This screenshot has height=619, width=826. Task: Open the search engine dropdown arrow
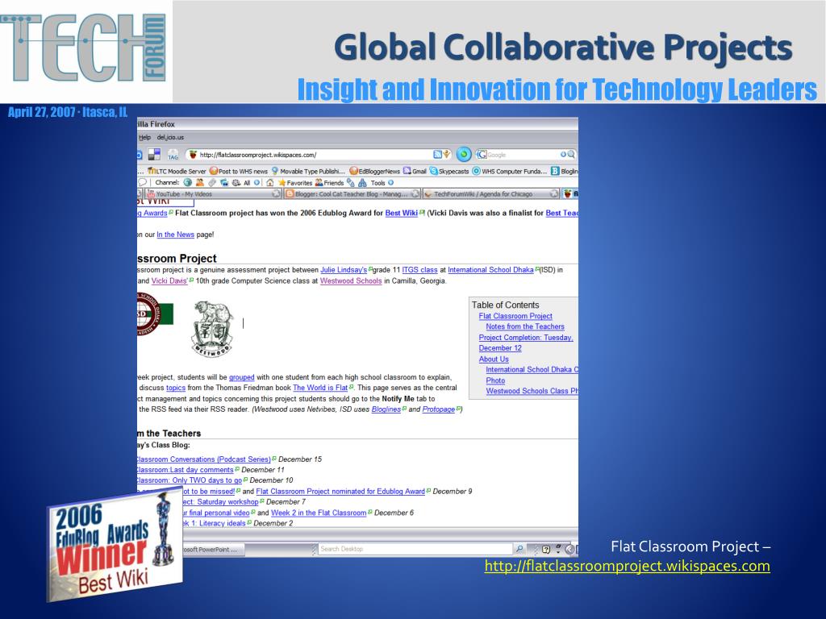pyautogui.click(x=563, y=155)
